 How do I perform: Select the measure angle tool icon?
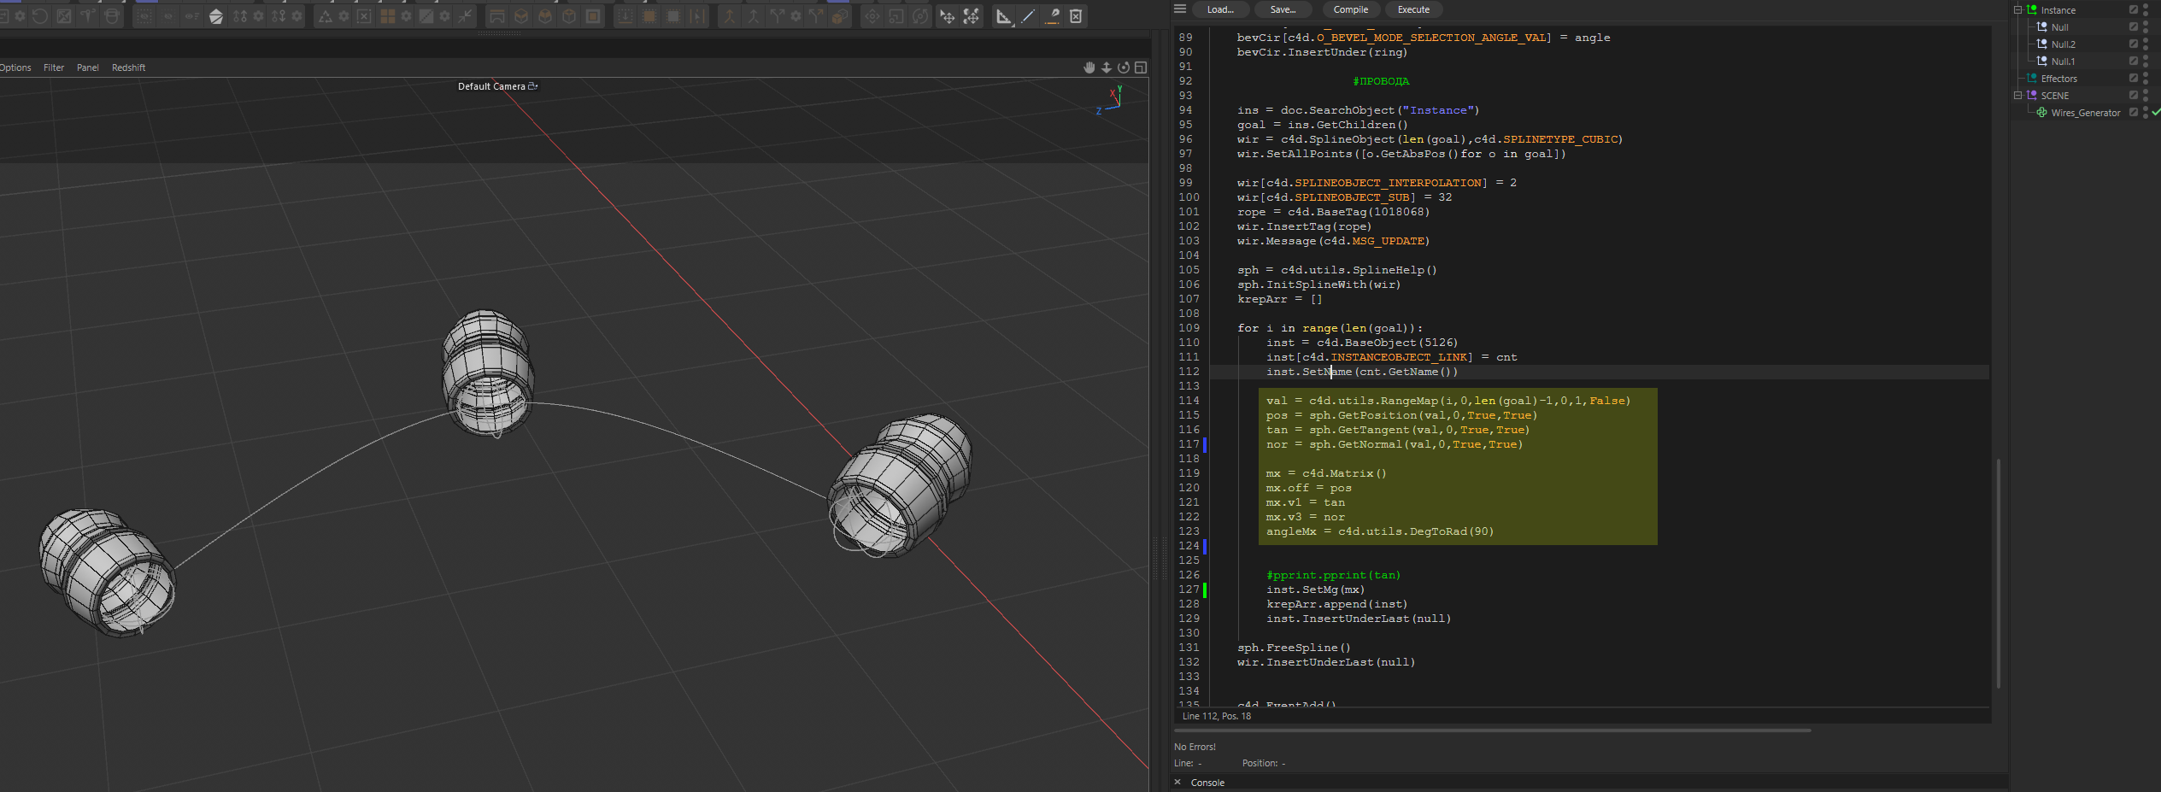pyautogui.click(x=1004, y=16)
